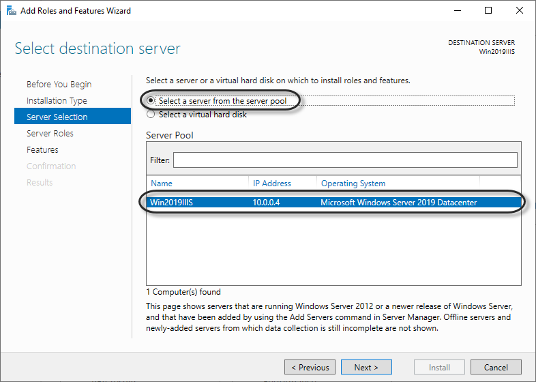Select the Win2019IIIS server row

(333, 202)
